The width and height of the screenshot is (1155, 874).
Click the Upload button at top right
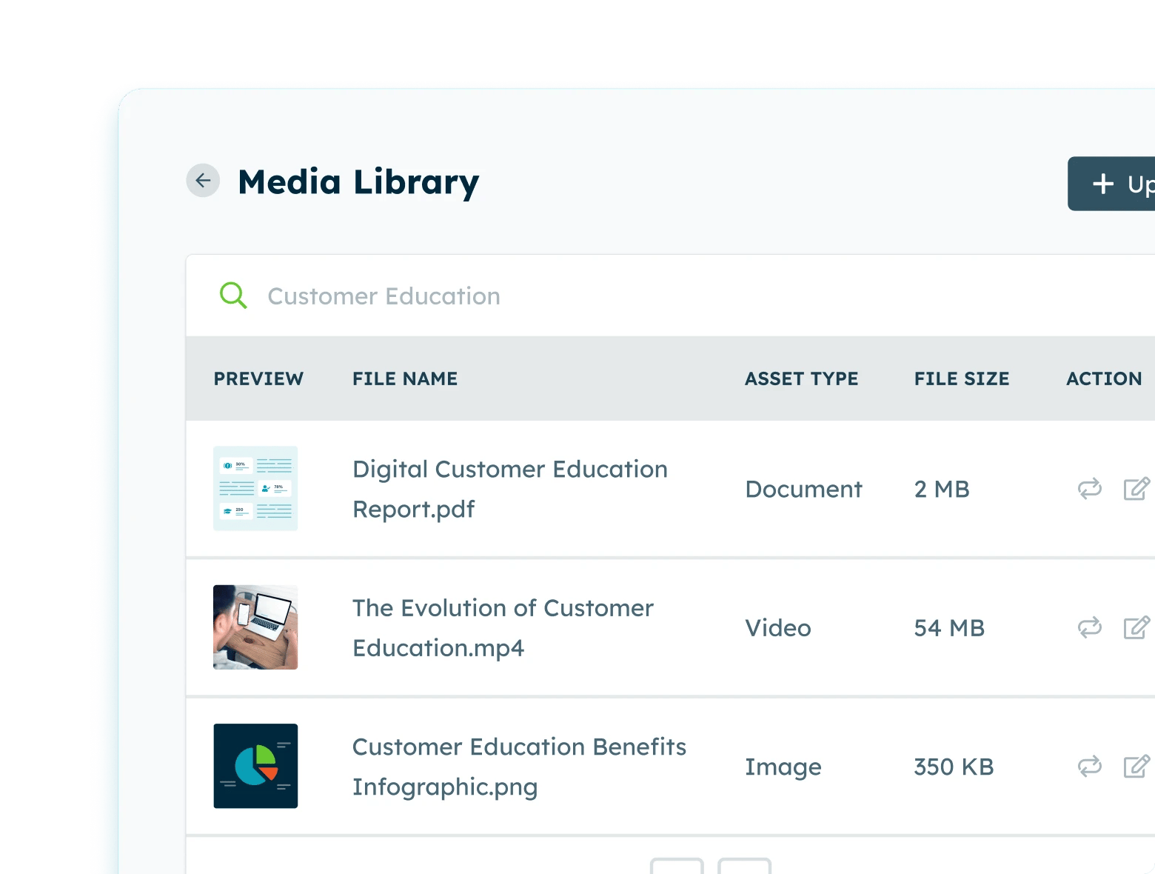(1118, 183)
